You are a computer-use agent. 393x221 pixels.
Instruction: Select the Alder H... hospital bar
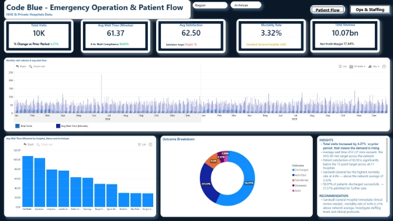point(75,192)
